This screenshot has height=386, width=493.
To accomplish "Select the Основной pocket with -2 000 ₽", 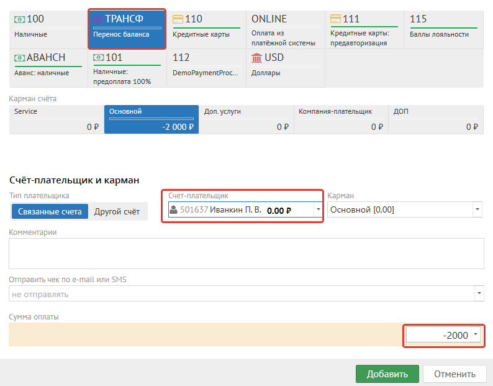I will coord(152,119).
